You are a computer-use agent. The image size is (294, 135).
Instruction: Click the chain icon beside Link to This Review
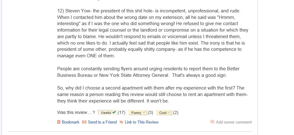(x=121, y=122)
